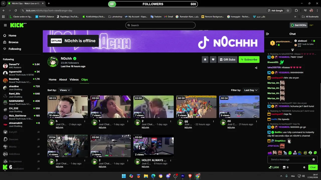Bookmark this page with star icon

coord(288,10)
